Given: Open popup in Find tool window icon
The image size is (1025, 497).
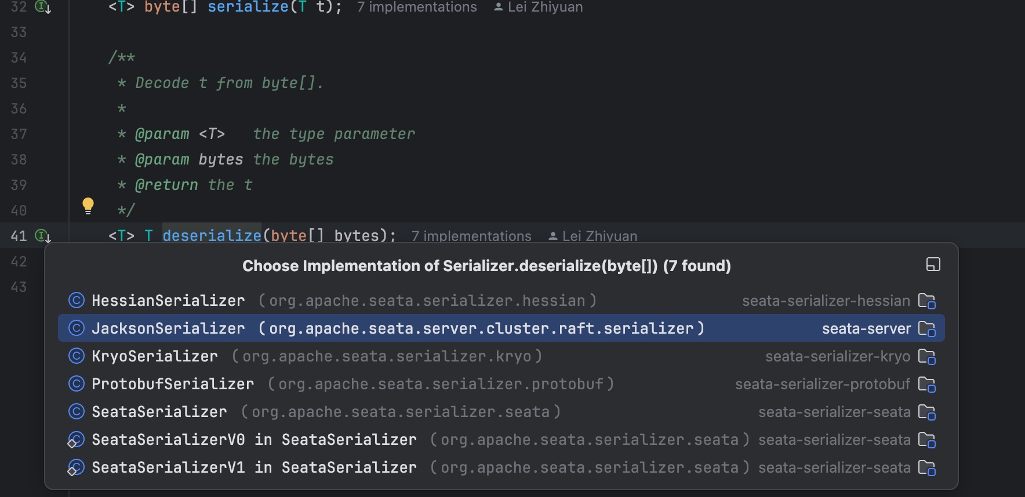Looking at the screenshot, I should point(933,265).
